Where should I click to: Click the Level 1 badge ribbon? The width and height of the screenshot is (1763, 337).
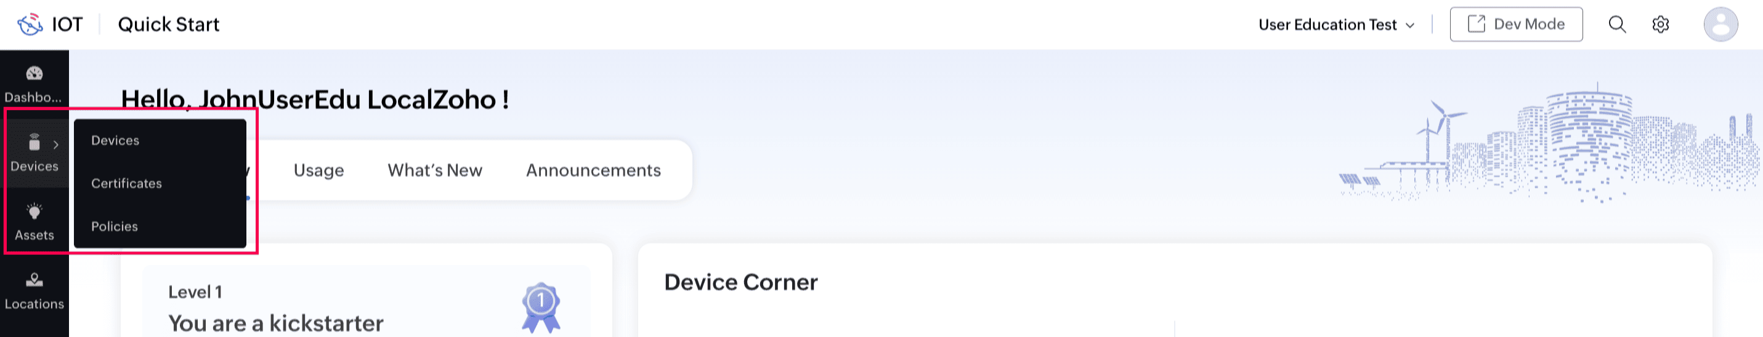[x=541, y=307]
